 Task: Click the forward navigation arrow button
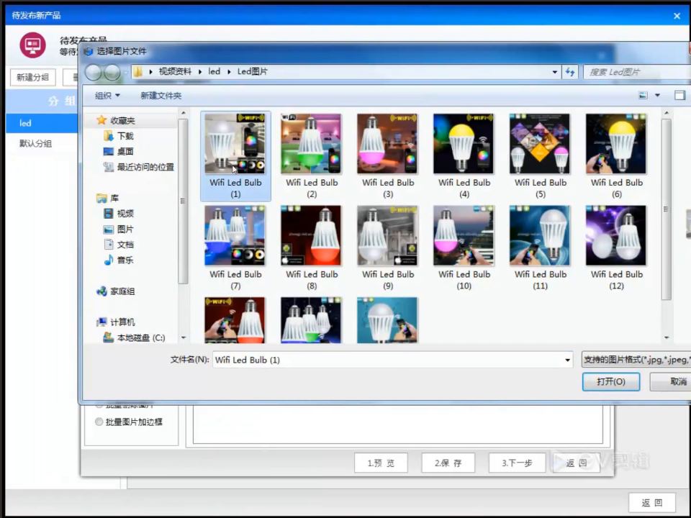click(x=112, y=72)
